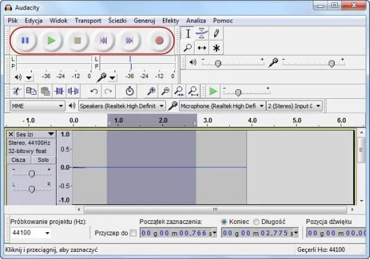Open the Generuj menu

pyautogui.click(x=144, y=21)
